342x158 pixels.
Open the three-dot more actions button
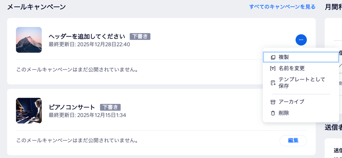point(301,40)
